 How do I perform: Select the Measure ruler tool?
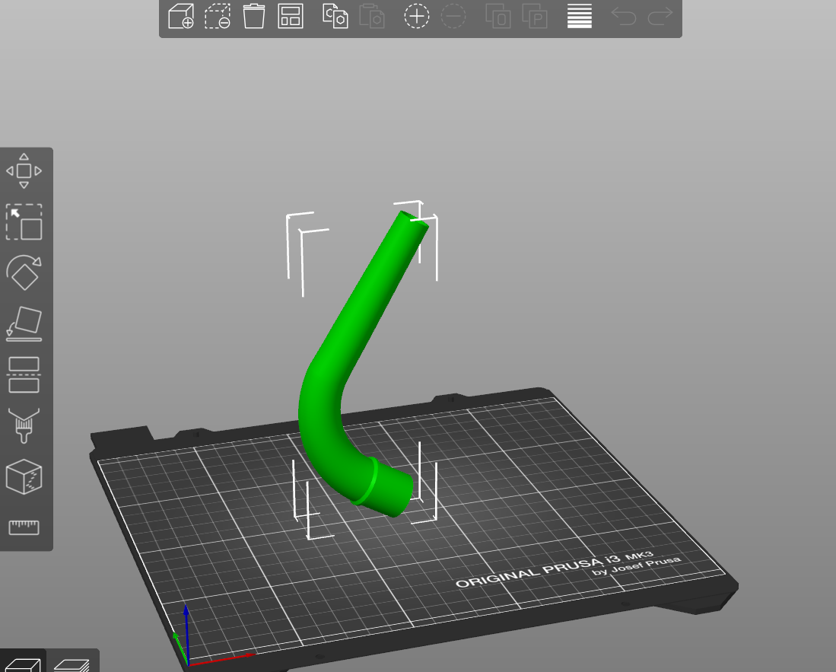(x=24, y=527)
